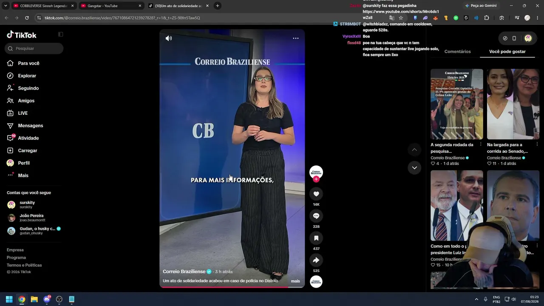Close the Gangstar - YouTube tab
Viewport: 544px width, 306px height.
(140, 6)
